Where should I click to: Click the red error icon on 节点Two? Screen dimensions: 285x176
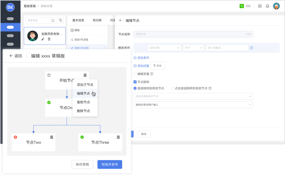click(x=16, y=137)
